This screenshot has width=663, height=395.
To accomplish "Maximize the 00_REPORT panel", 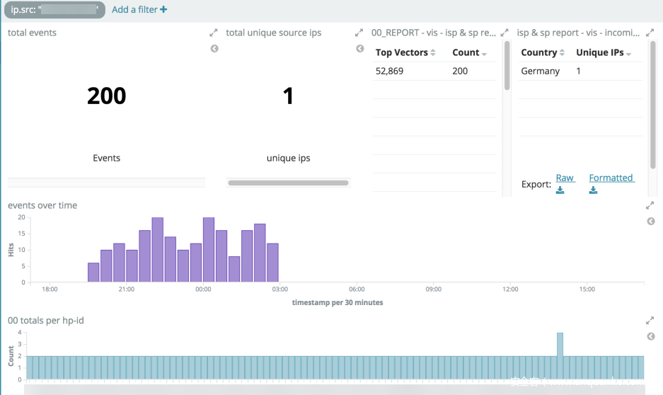I will coord(504,33).
